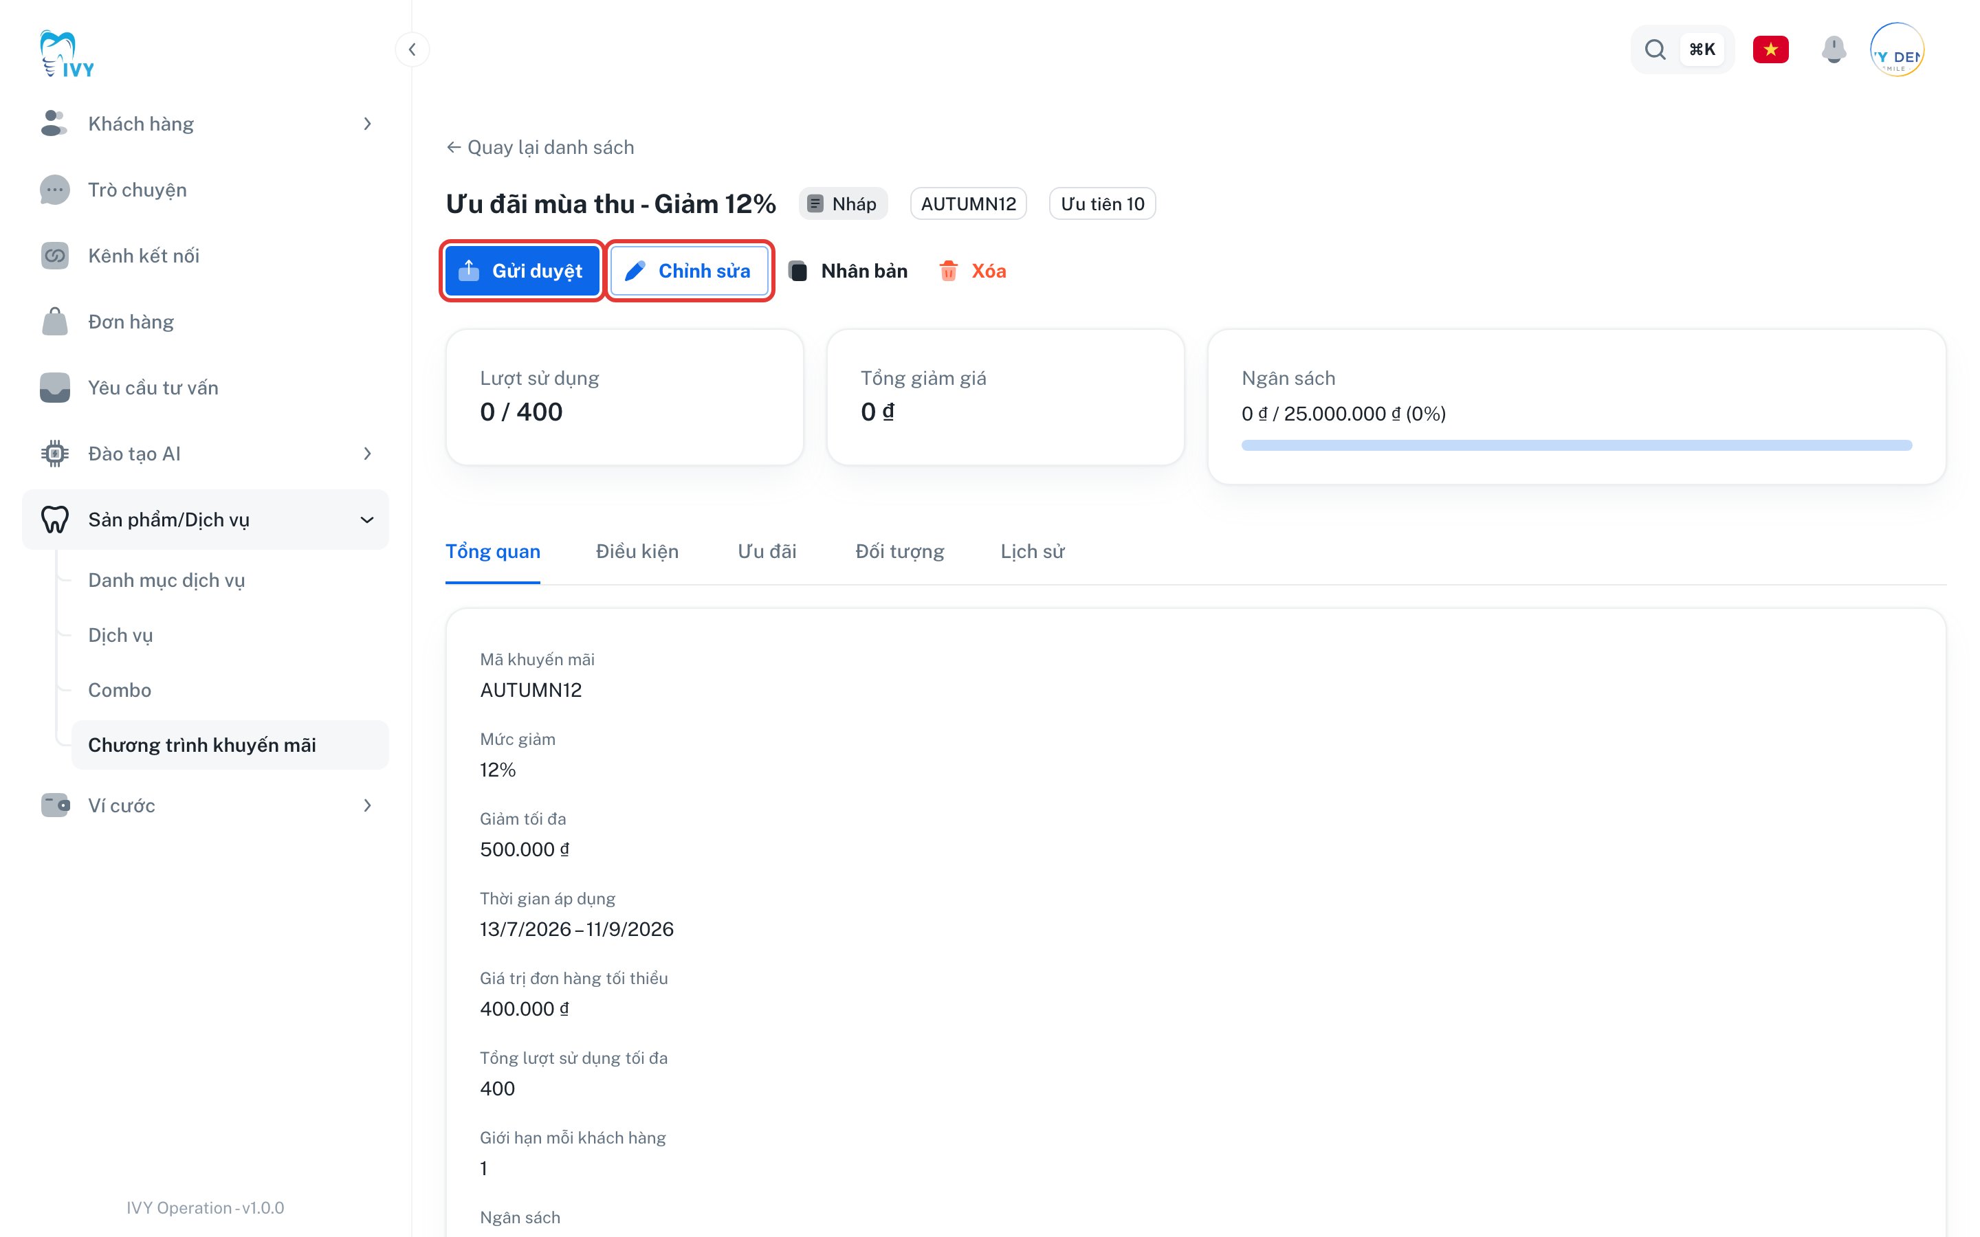
Task: Click the AUTUMN12 code badge
Action: (968, 203)
